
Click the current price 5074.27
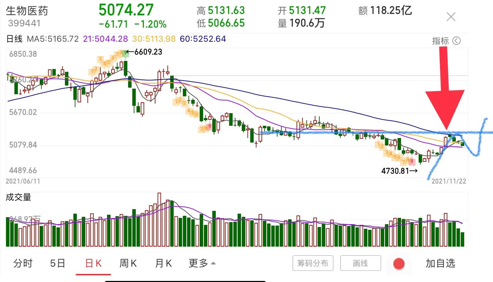126,9
